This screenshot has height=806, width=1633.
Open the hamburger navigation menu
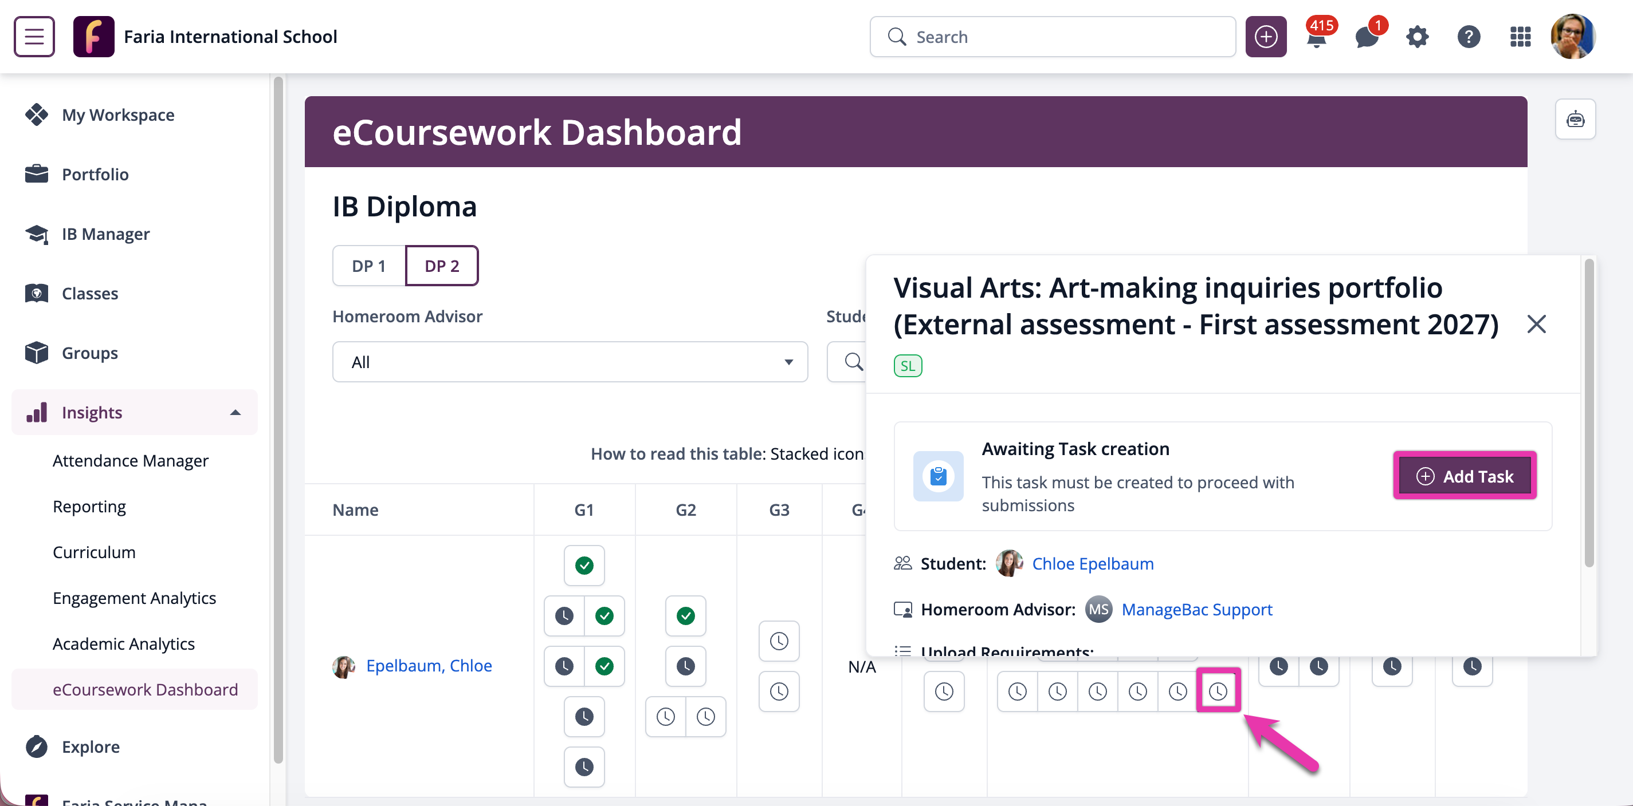tap(34, 37)
